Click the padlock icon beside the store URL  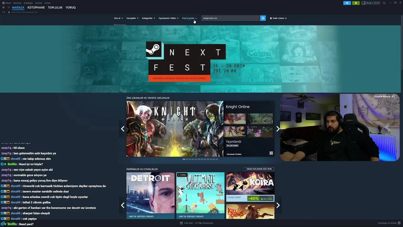9,12
